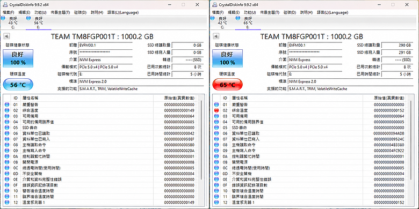Click the S.M.A.R.T., TRIM features field in 56 °C window
Image resolution: width=419 pixels, height=209 pixels.
point(141,88)
